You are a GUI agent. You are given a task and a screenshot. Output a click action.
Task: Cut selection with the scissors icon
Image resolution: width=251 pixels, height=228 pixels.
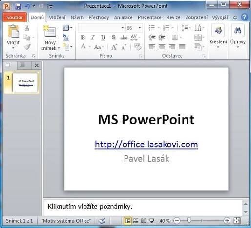click(x=27, y=28)
